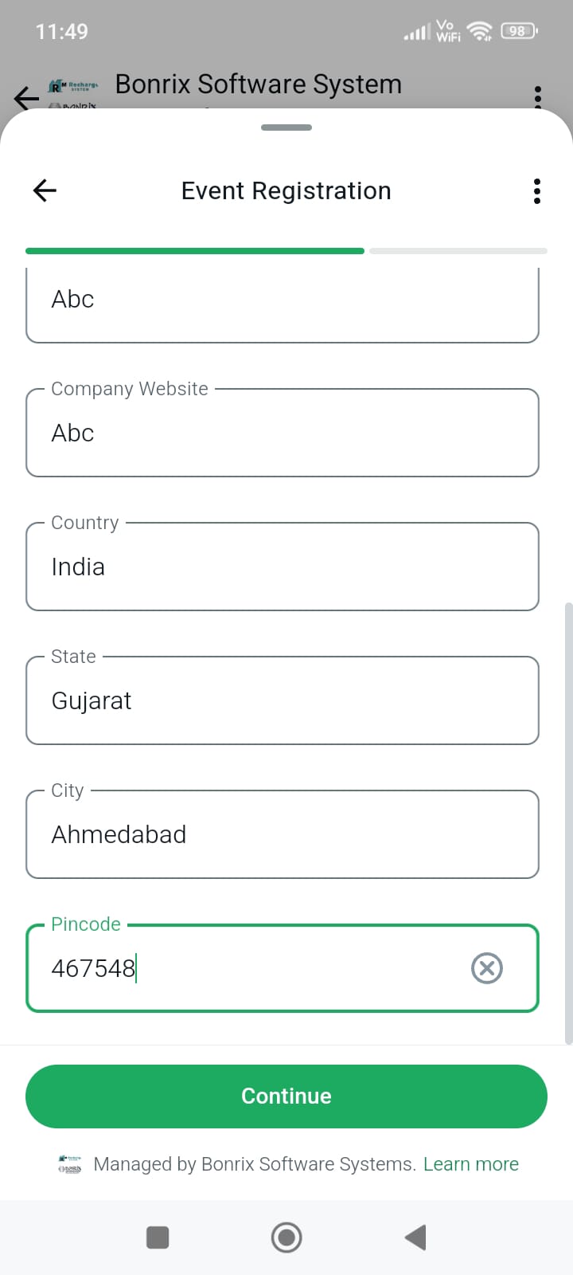The image size is (573, 1275).
Task: Click the grey remaining progress bar segment
Action: coord(458,251)
